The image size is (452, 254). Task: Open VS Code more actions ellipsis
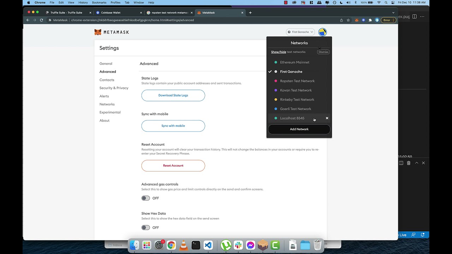(422, 17)
